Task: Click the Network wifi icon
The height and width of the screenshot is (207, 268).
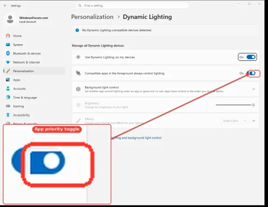Action: pyautogui.click(x=8, y=62)
